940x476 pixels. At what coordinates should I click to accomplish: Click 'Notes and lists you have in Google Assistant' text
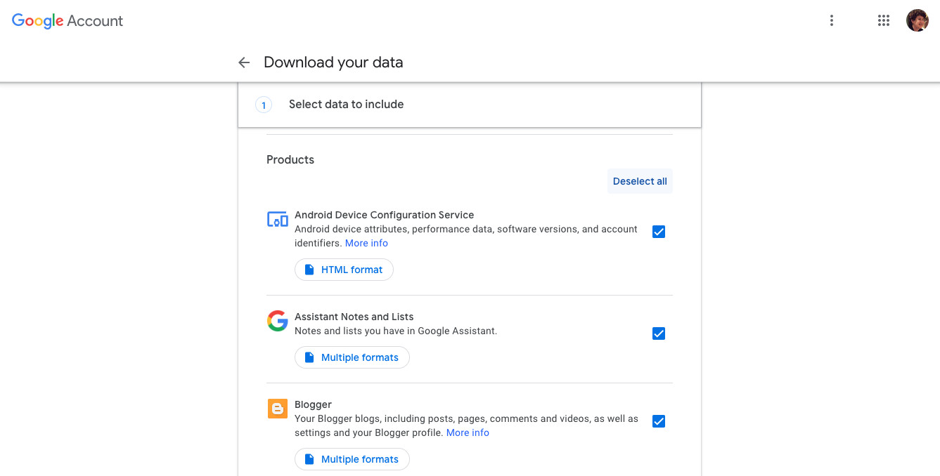396,331
